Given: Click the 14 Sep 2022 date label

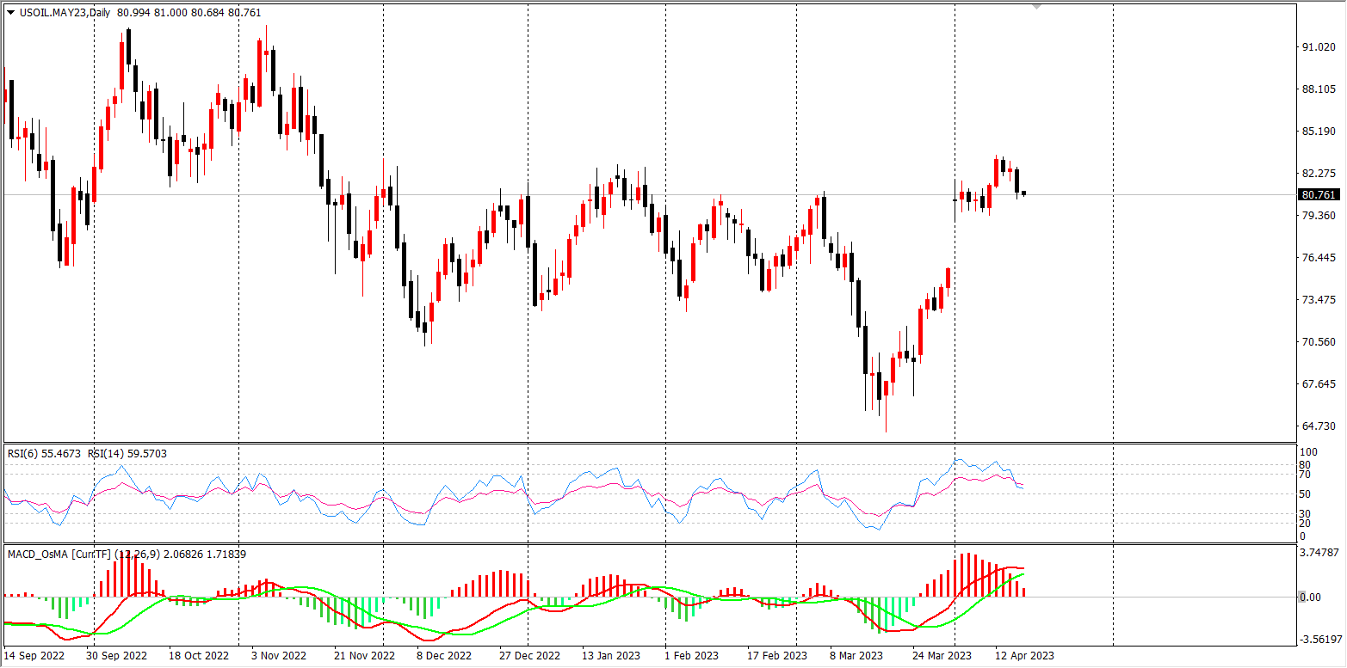Looking at the screenshot, I should pos(34,656).
